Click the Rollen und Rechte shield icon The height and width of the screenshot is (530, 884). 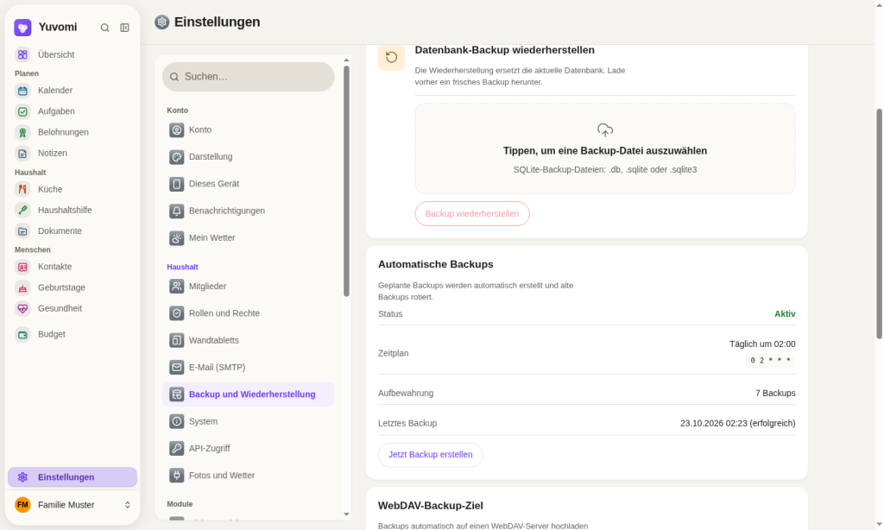pyautogui.click(x=176, y=313)
